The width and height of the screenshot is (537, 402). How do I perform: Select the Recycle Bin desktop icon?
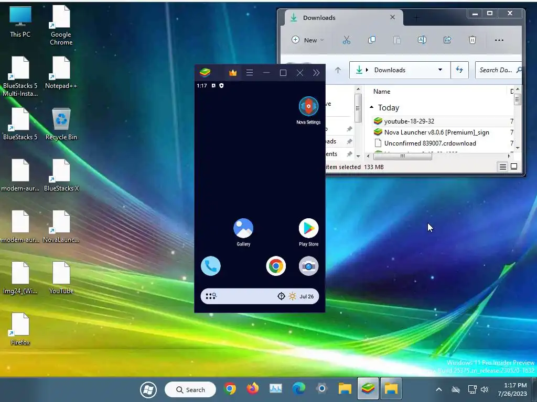click(x=61, y=124)
